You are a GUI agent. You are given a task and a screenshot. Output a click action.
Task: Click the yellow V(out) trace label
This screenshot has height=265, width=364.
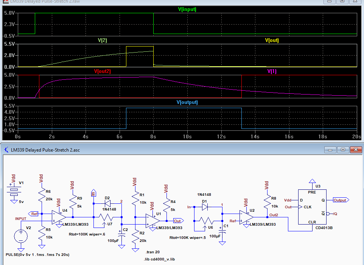click(x=272, y=40)
